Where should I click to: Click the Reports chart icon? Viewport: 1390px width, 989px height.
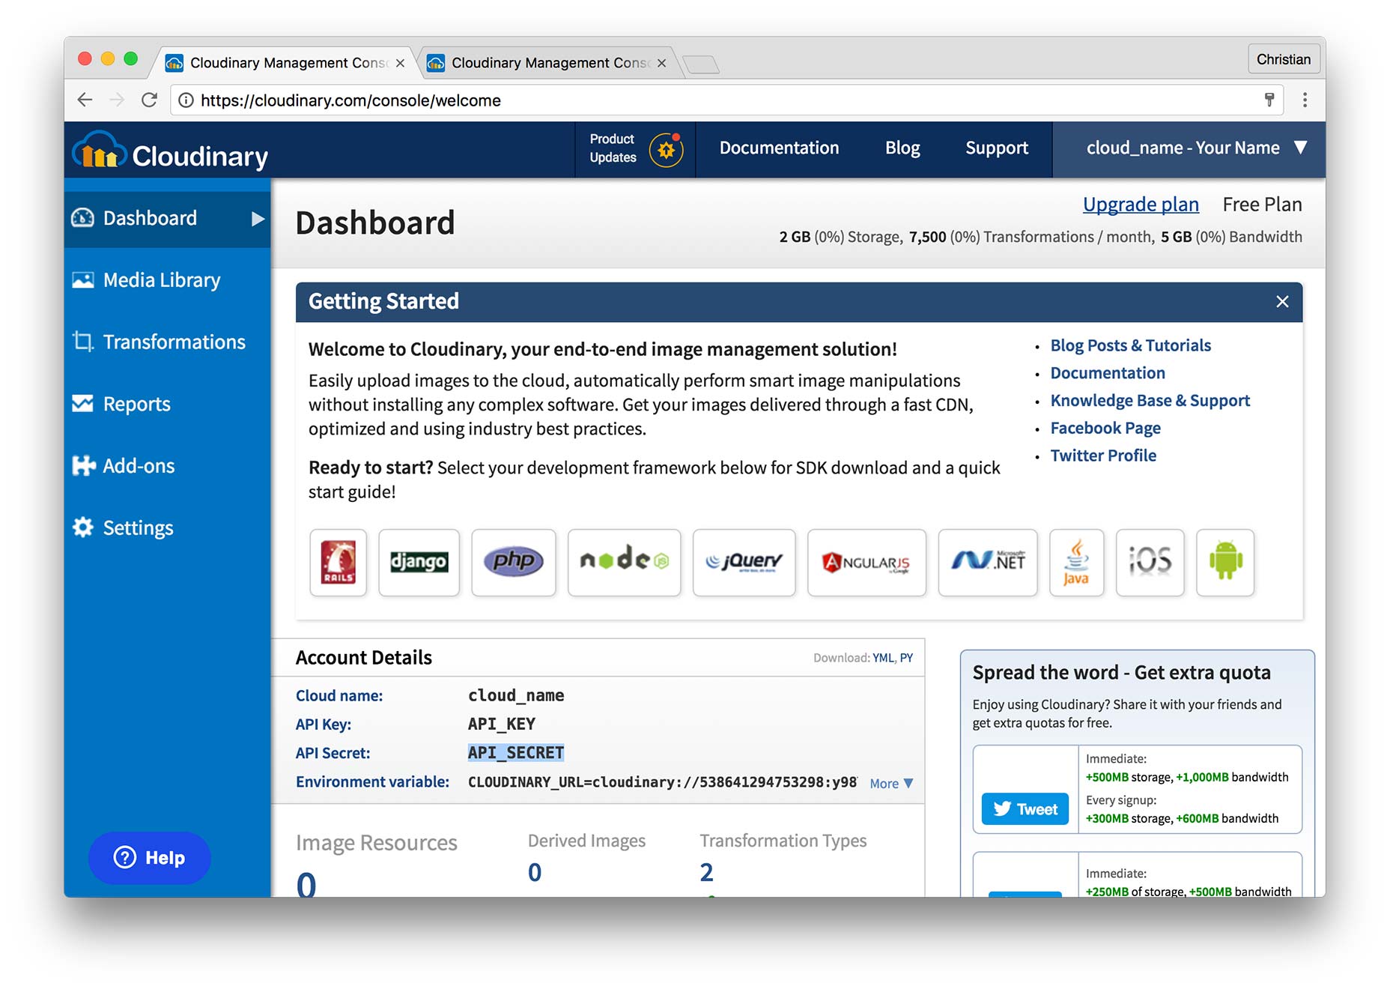pos(82,404)
